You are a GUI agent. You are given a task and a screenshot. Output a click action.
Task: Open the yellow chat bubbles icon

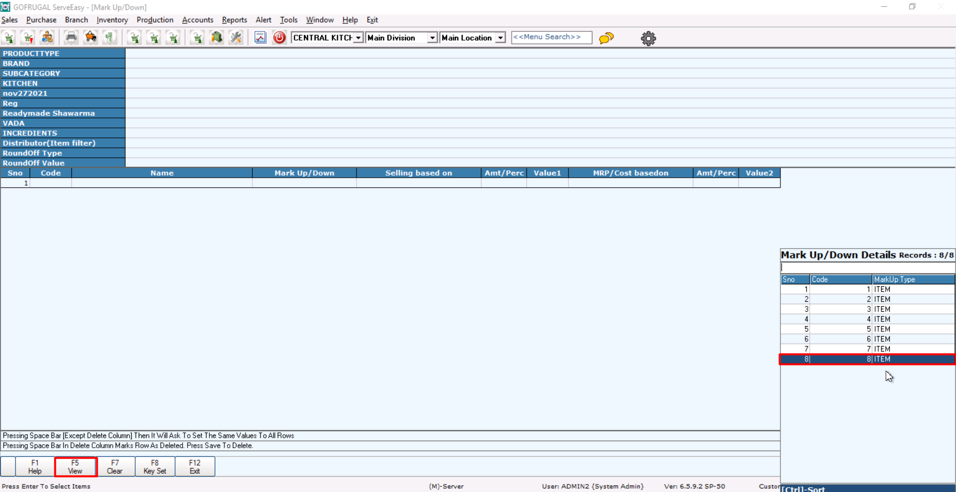tap(606, 38)
